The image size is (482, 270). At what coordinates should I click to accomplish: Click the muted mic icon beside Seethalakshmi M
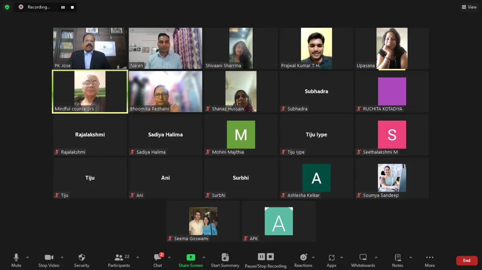359,152
